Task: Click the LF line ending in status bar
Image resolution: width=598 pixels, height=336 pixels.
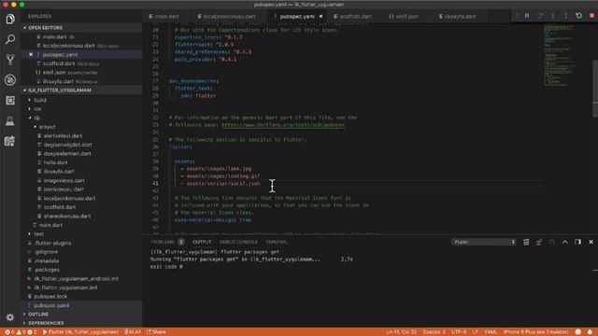Action: pyautogui.click(x=476, y=332)
